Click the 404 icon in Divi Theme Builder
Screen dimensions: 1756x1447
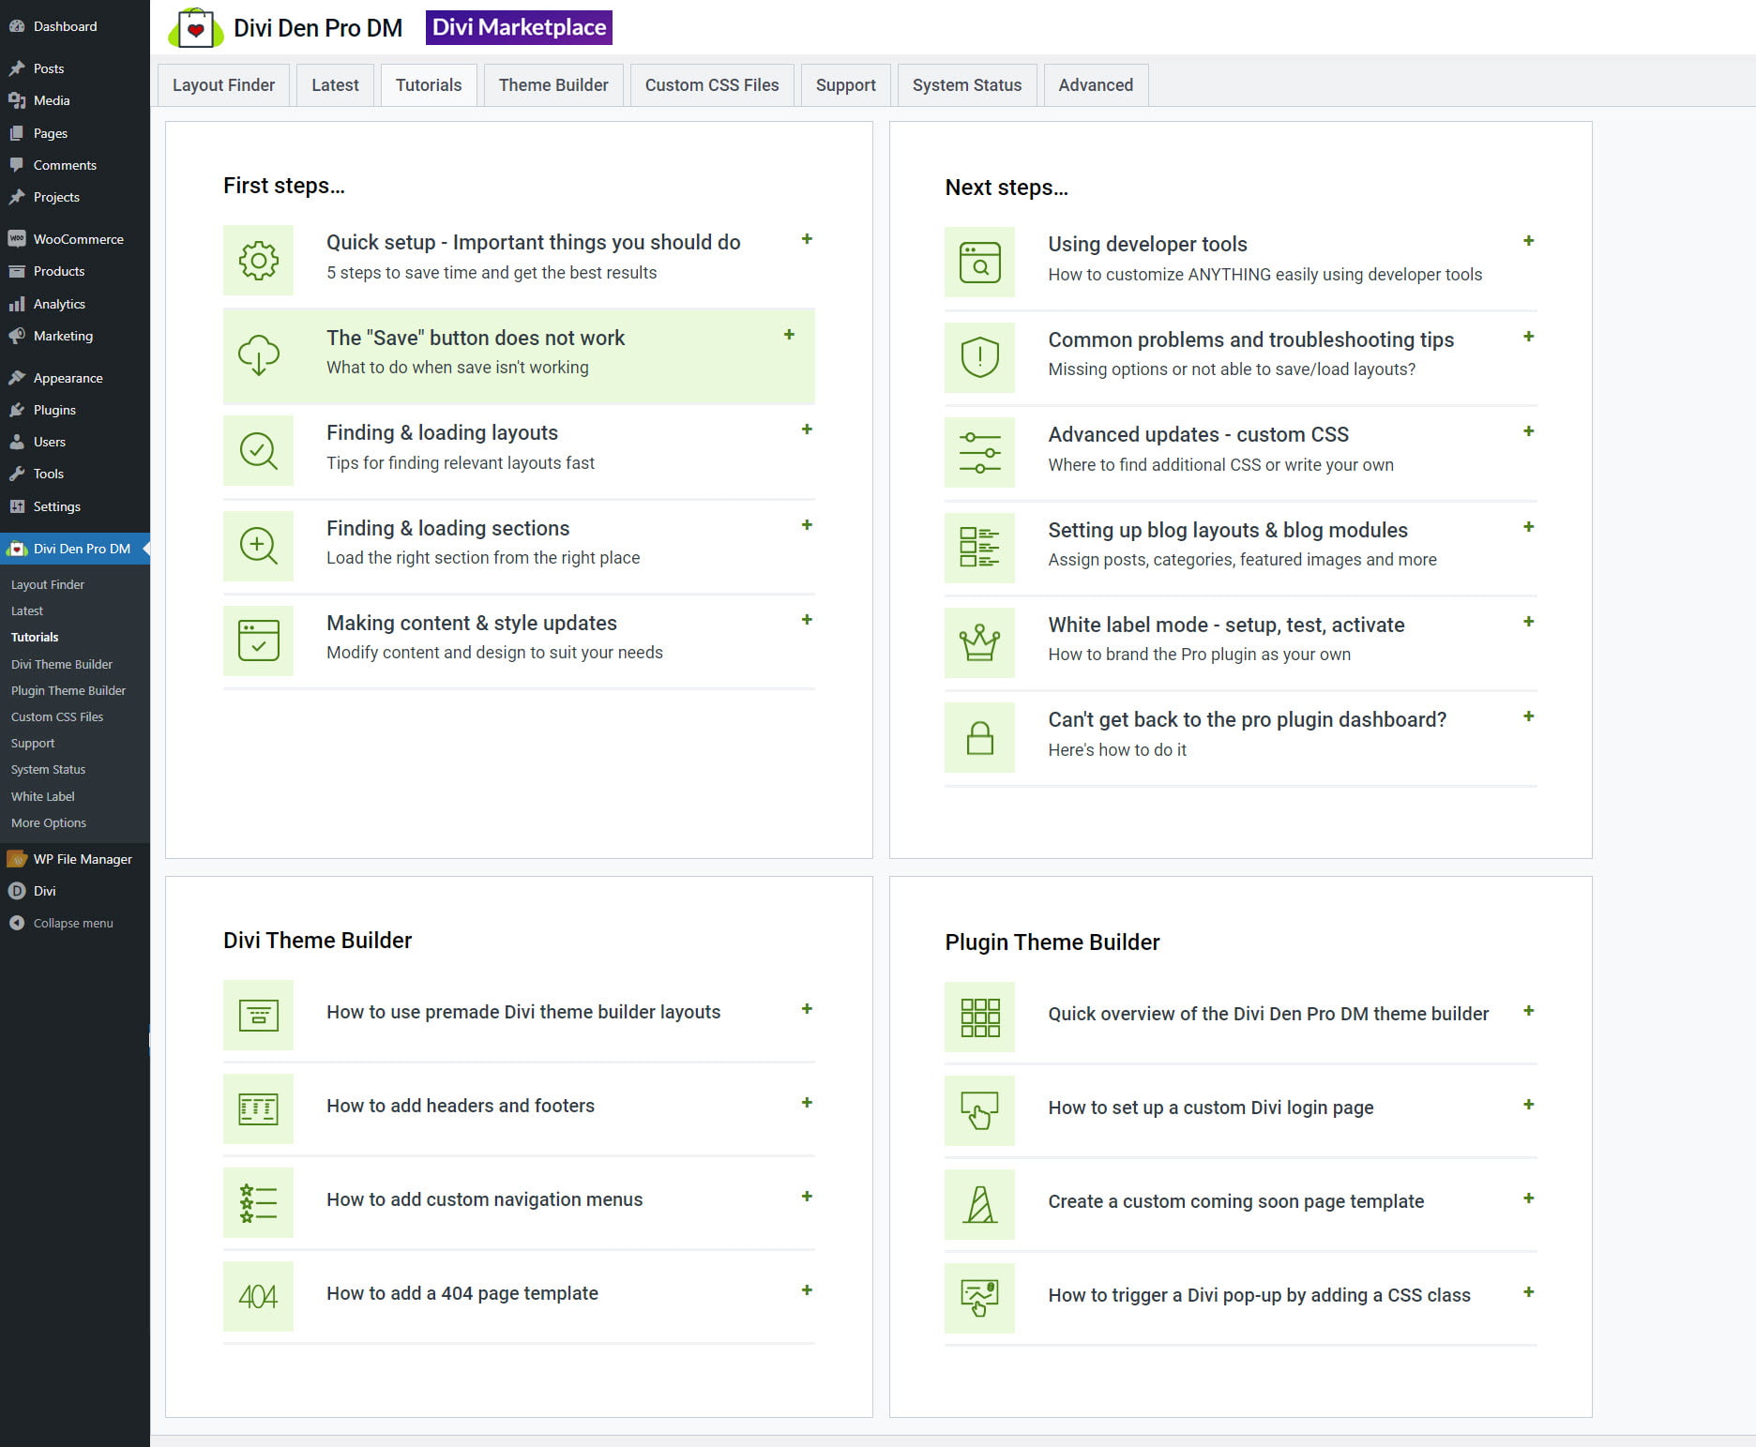(258, 1296)
